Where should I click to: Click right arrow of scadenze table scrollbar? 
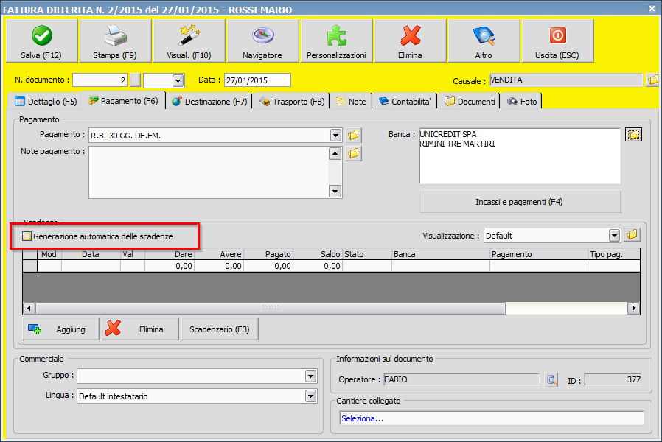click(633, 309)
